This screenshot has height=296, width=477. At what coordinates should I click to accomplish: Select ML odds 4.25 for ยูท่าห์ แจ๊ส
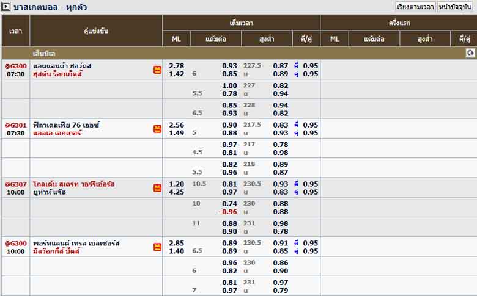176,192
